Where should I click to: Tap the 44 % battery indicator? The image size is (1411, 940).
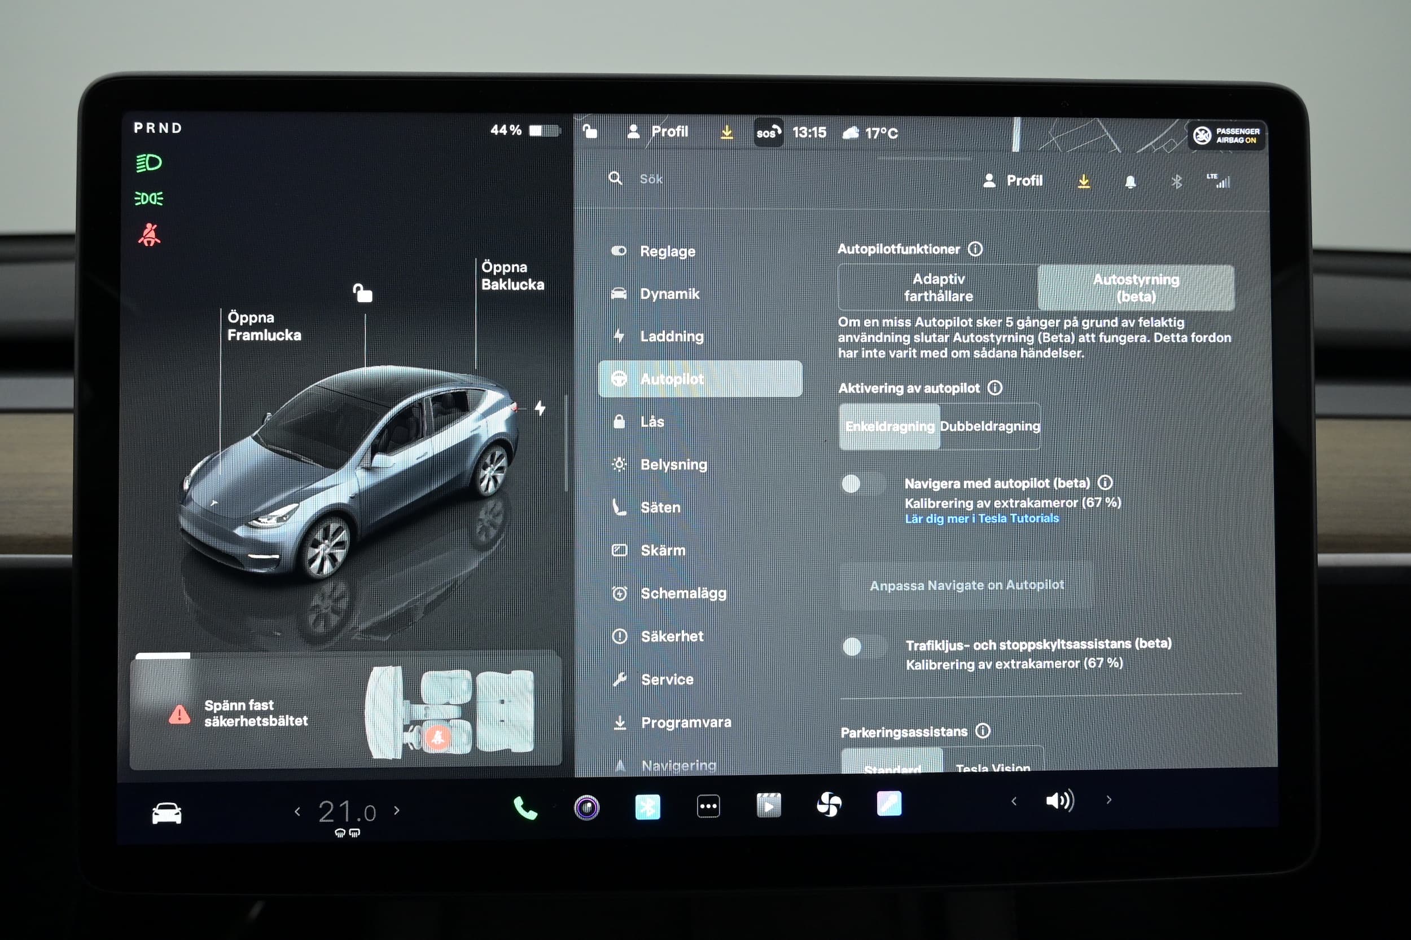click(x=525, y=130)
